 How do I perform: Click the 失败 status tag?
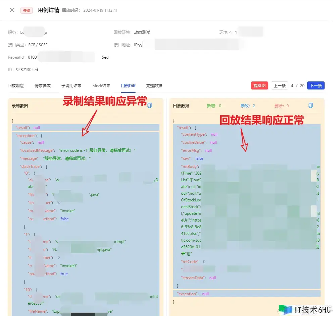pos(26,10)
